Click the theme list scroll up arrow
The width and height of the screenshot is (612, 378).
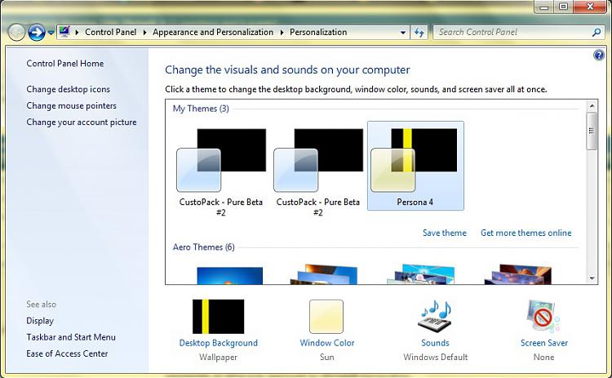(x=592, y=106)
